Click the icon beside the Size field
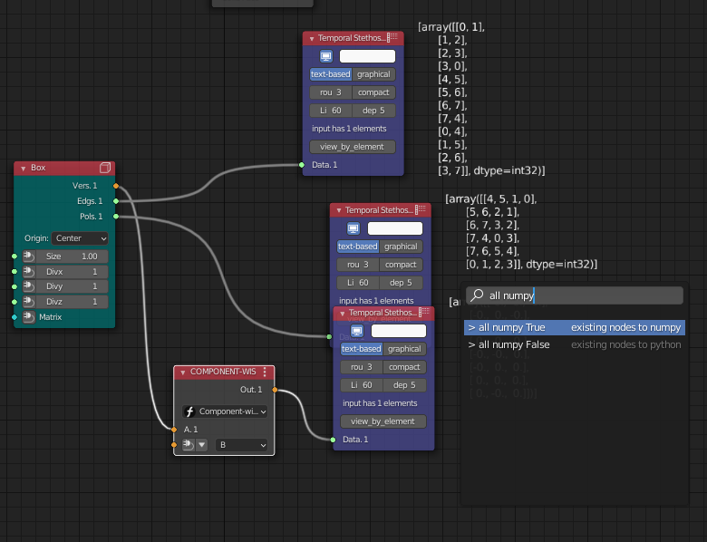Image resolution: width=707 pixels, height=542 pixels. pos(28,256)
